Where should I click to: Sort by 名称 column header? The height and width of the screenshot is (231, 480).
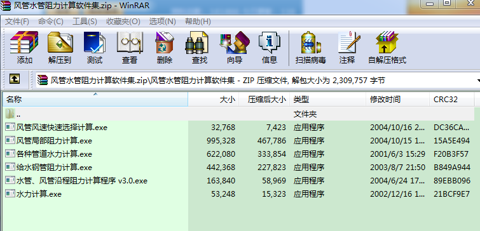(x=95, y=99)
